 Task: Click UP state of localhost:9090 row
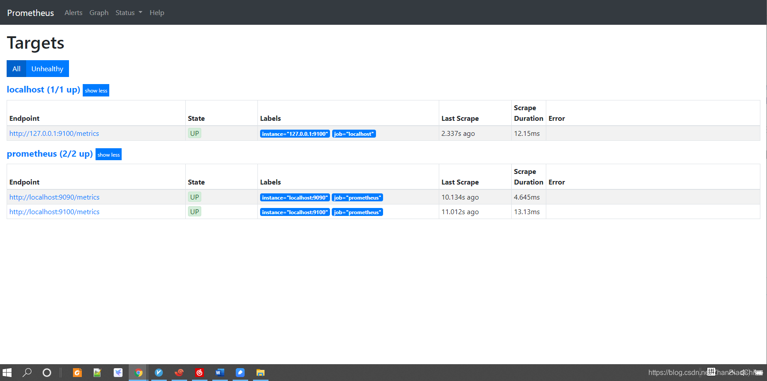(195, 197)
